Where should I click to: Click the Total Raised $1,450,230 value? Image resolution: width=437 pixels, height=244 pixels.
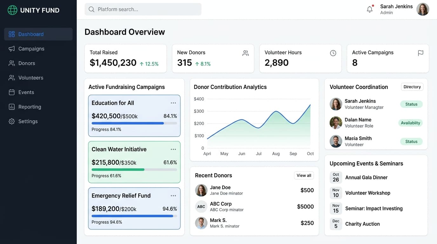click(113, 63)
